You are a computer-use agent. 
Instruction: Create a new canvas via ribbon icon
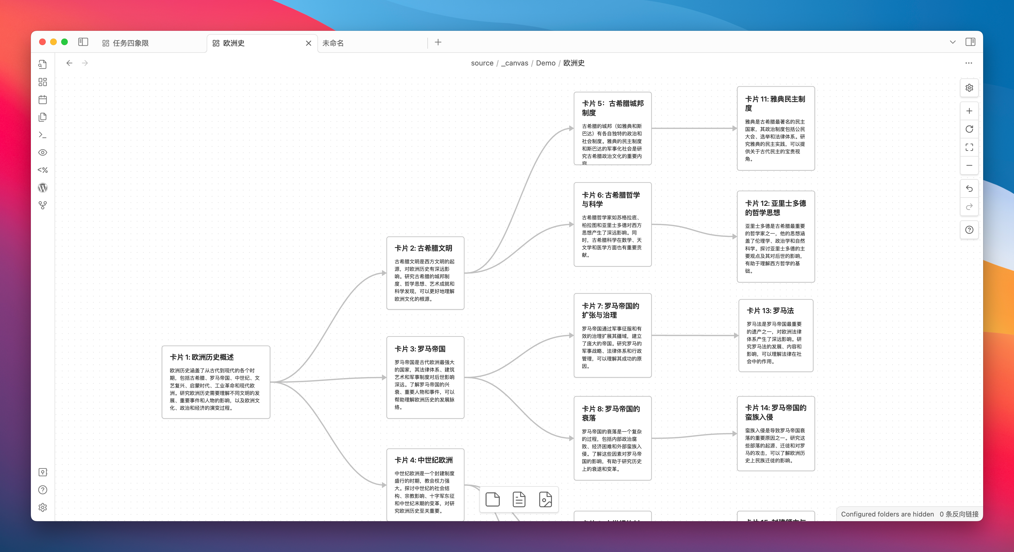coord(42,82)
